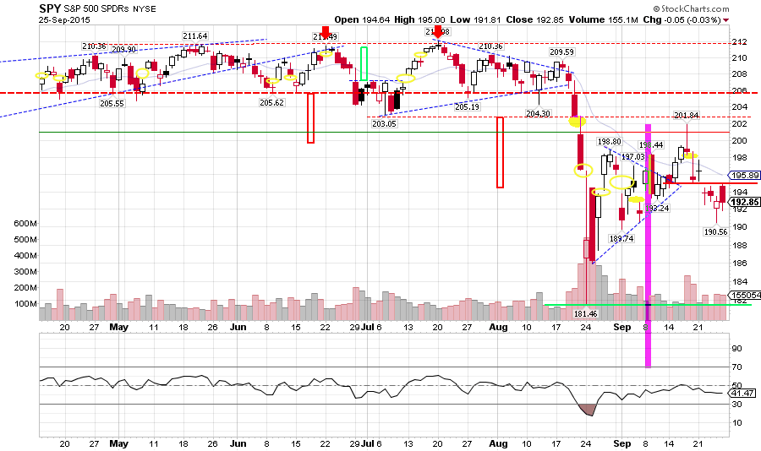Select the 'S&P 500 SPDRs NYSE' description

[110, 8]
